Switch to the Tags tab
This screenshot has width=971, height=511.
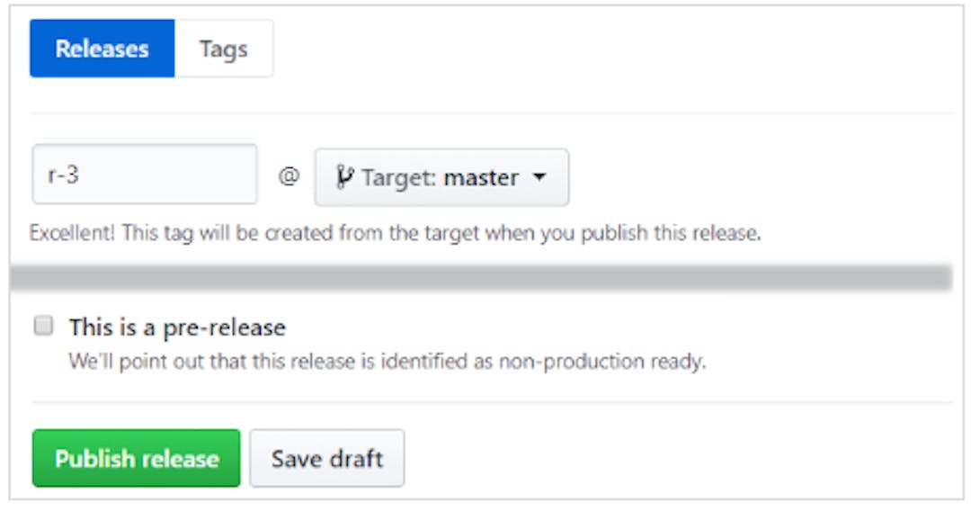click(x=224, y=49)
